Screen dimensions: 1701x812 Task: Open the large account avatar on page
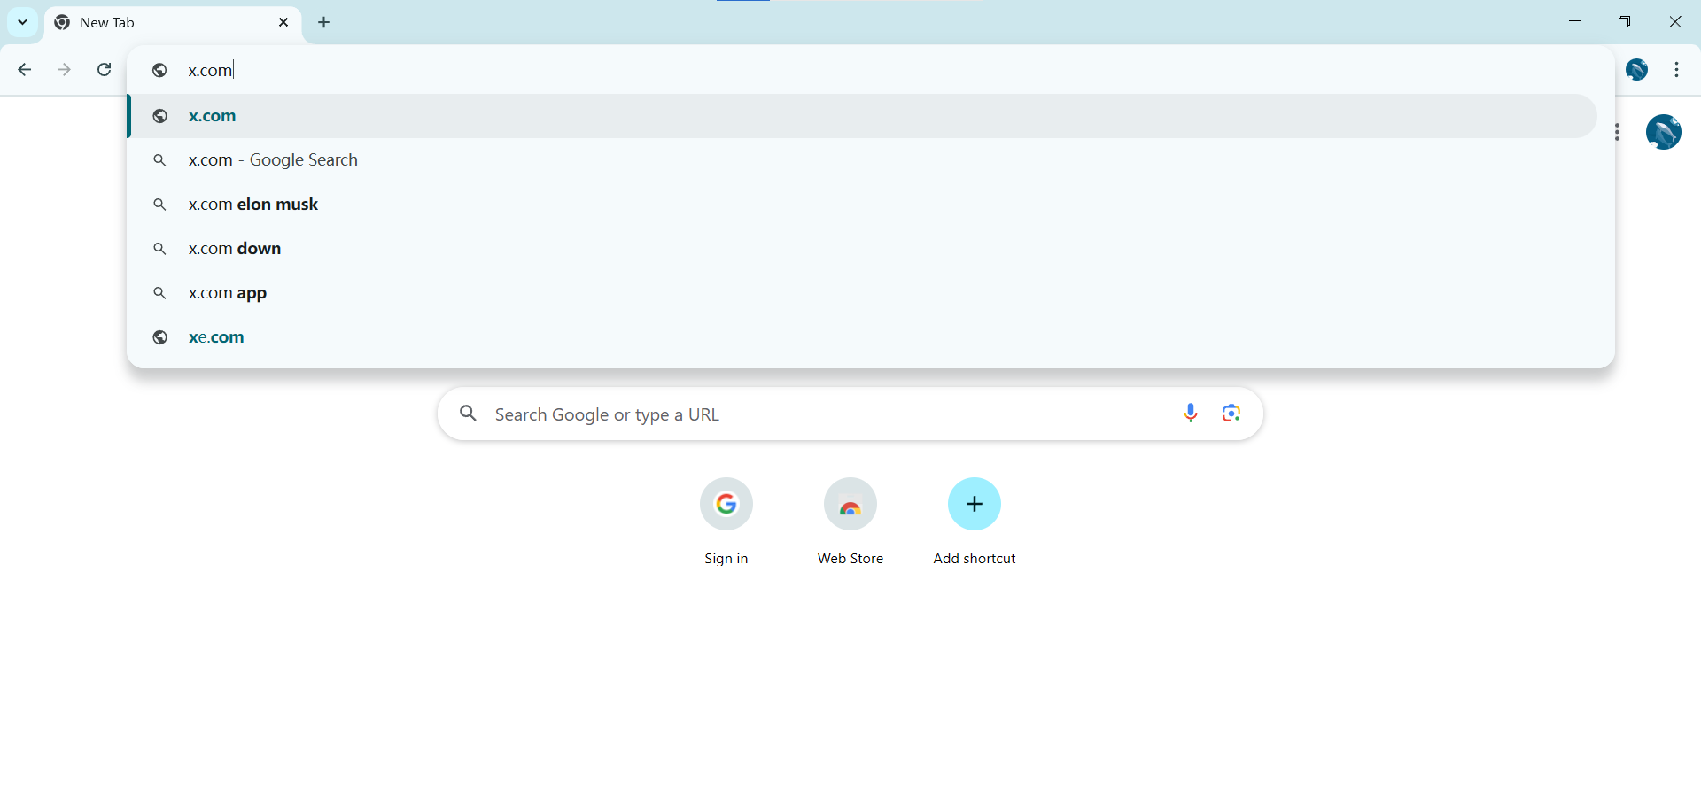tap(1663, 132)
